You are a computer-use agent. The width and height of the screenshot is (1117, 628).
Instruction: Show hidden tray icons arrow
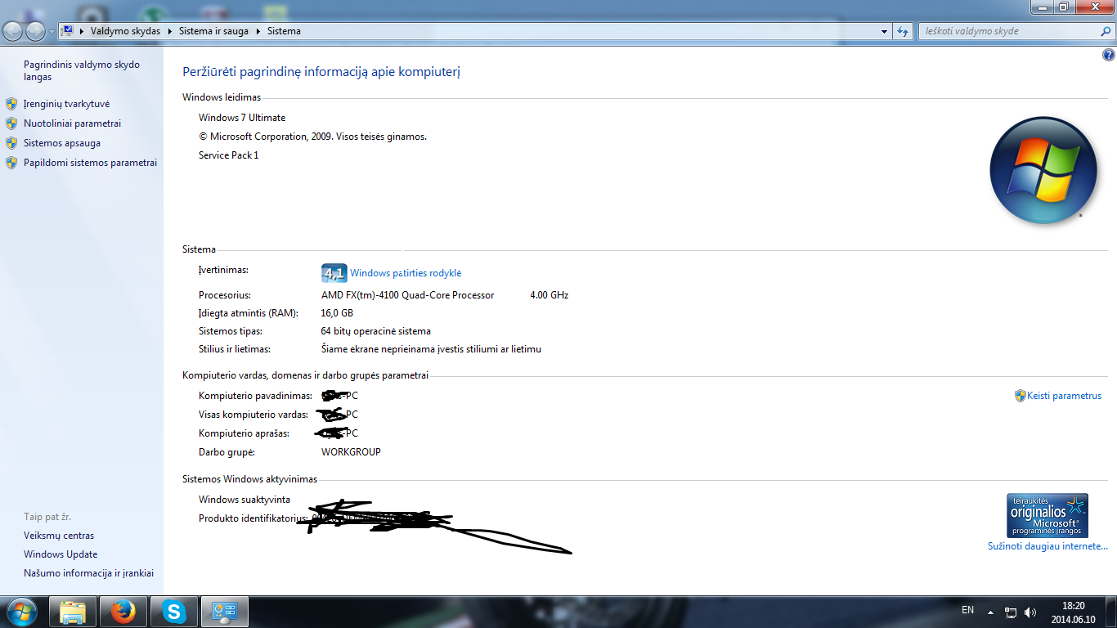tap(990, 612)
